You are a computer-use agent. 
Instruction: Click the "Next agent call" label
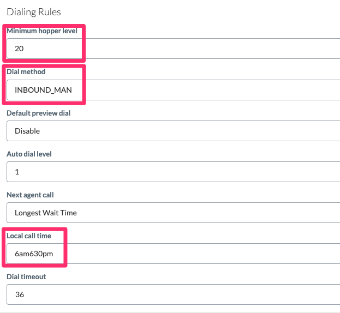(x=30, y=195)
